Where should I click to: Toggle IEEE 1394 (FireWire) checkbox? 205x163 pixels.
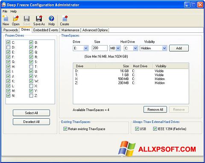click(x=155, y=129)
